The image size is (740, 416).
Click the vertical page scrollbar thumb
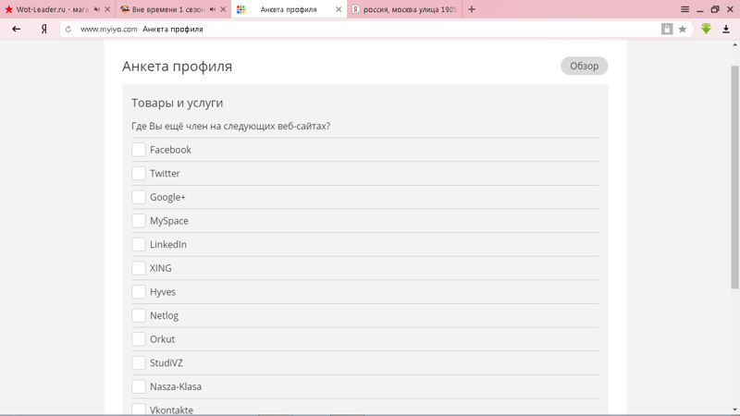(734, 177)
